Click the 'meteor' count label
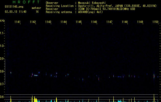 (x=36, y=8)
